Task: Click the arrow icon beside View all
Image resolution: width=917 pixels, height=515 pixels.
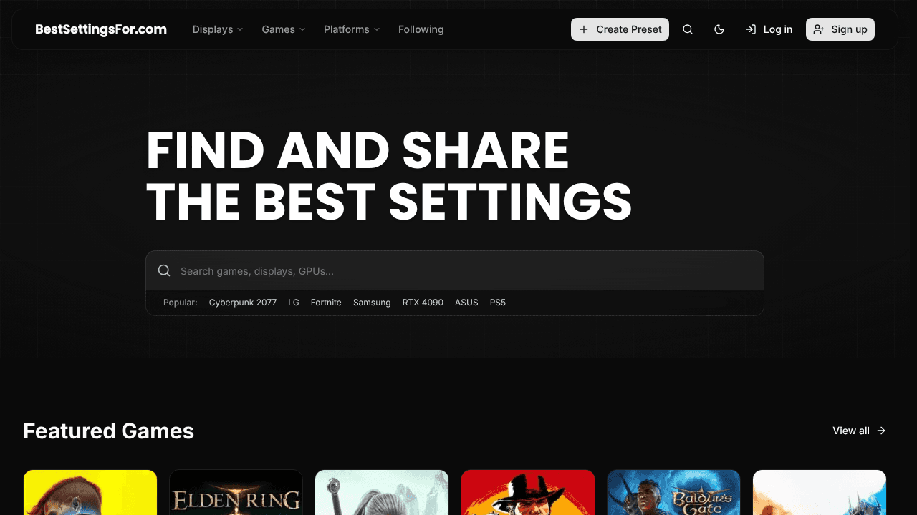Action: pos(881,431)
